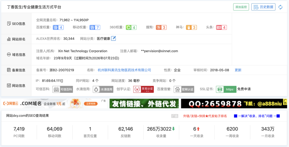Click the 可信百科 badge
Viewport: 289px width, 147px height.
[x=63, y=89]
